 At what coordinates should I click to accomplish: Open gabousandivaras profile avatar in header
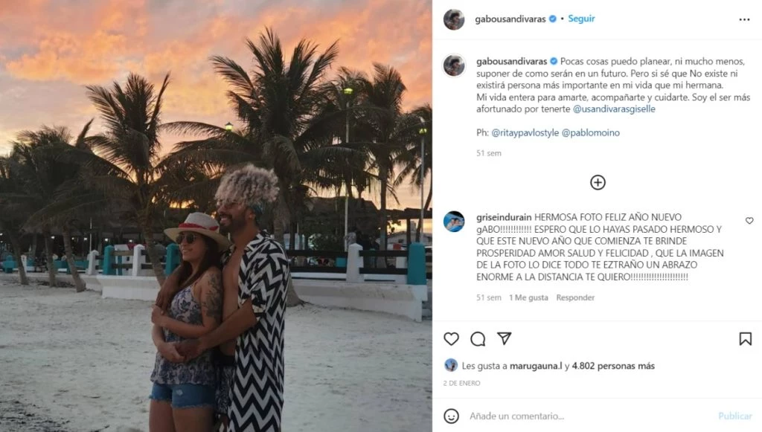[x=454, y=19]
